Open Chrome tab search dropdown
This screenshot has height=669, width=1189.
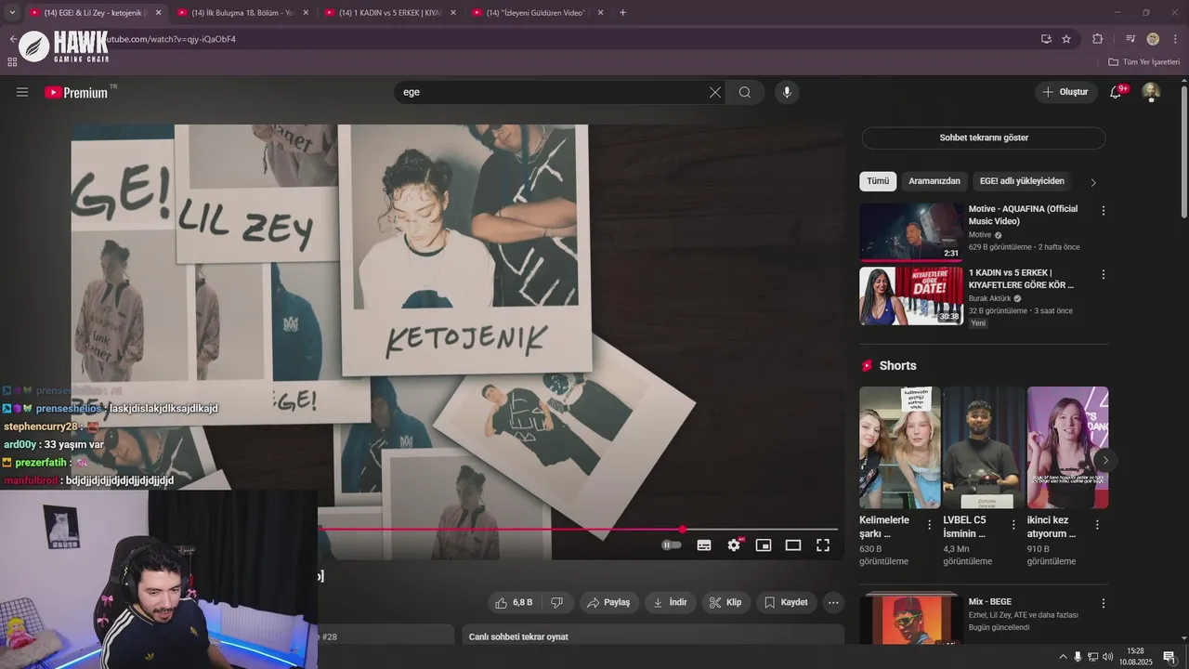(12, 12)
